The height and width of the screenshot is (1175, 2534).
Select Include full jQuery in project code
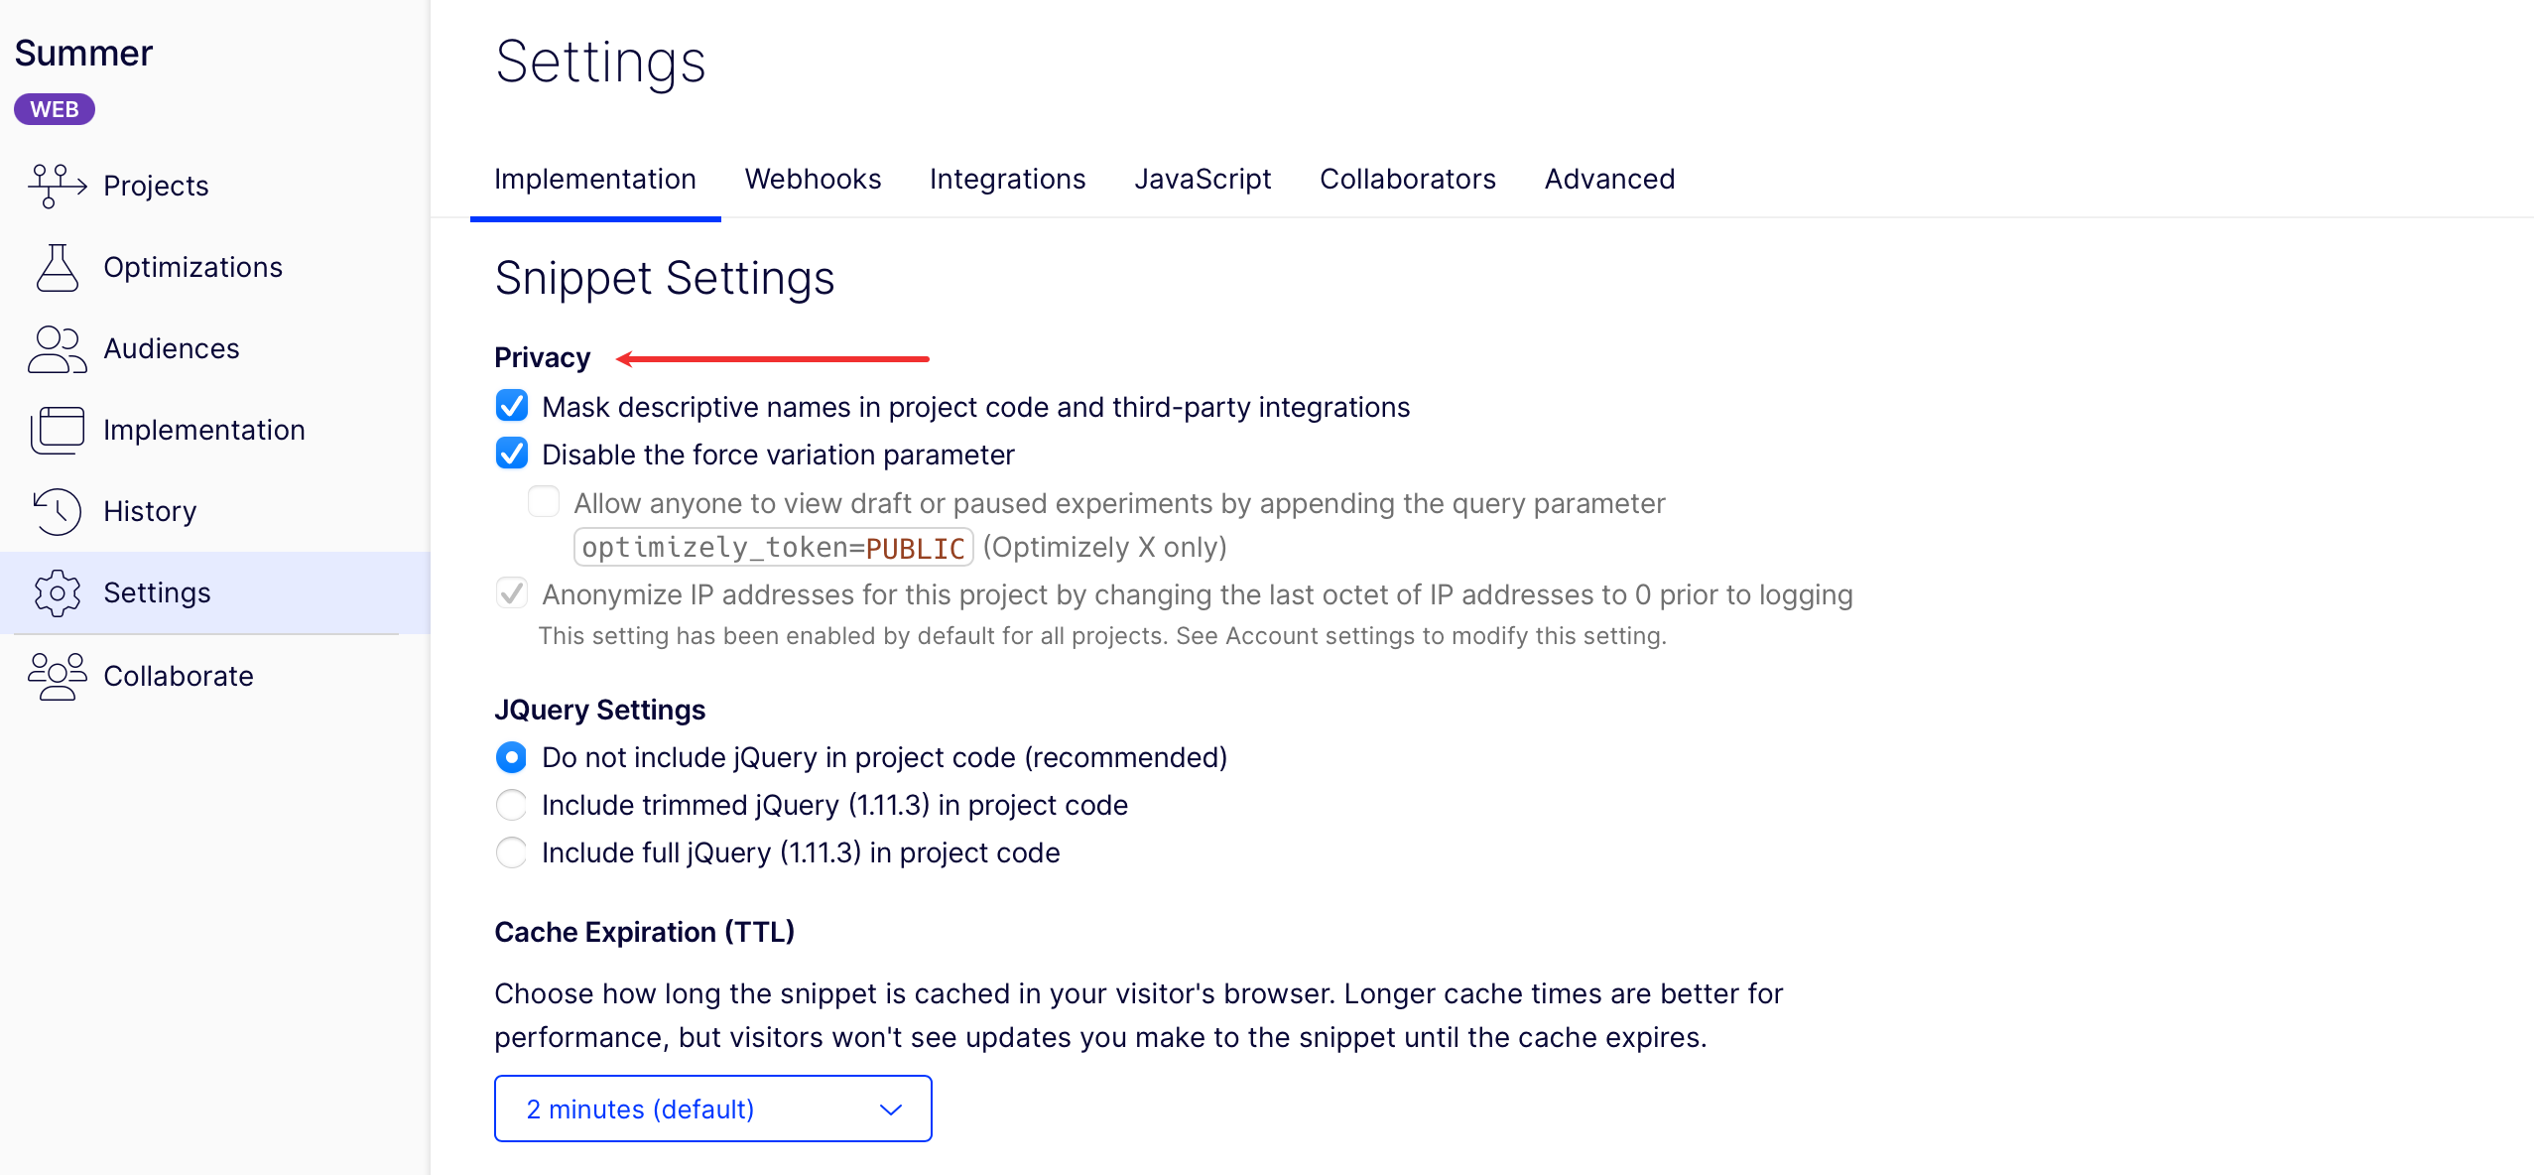[511, 851]
